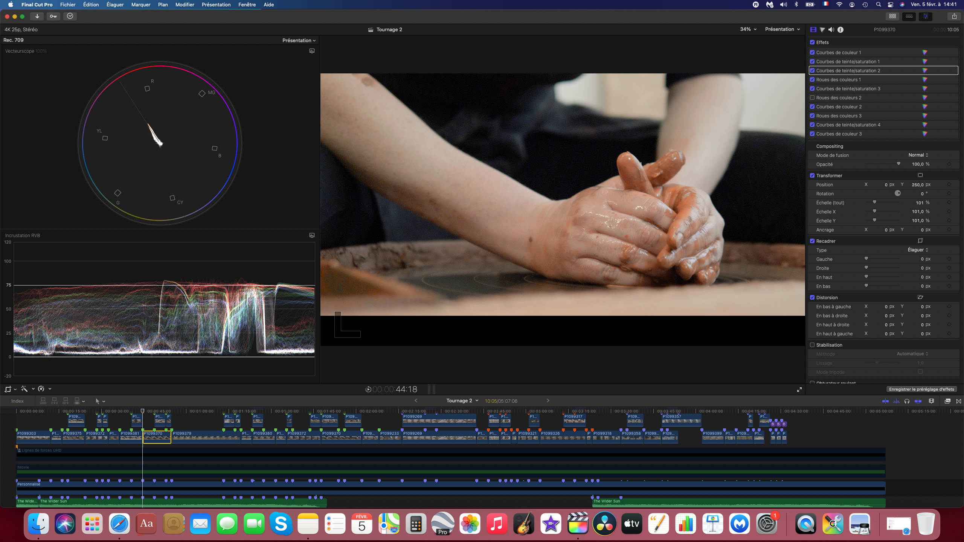The width and height of the screenshot is (964, 542).
Task: Click the import media arrow icon
Action: (x=37, y=16)
